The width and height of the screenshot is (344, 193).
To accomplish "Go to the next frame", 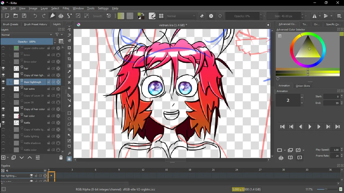I will 319,127.
